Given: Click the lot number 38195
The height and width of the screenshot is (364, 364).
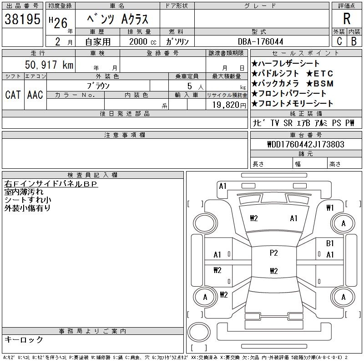Looking at the screenshot, I should pyautogui.click(x=23, y=19).
